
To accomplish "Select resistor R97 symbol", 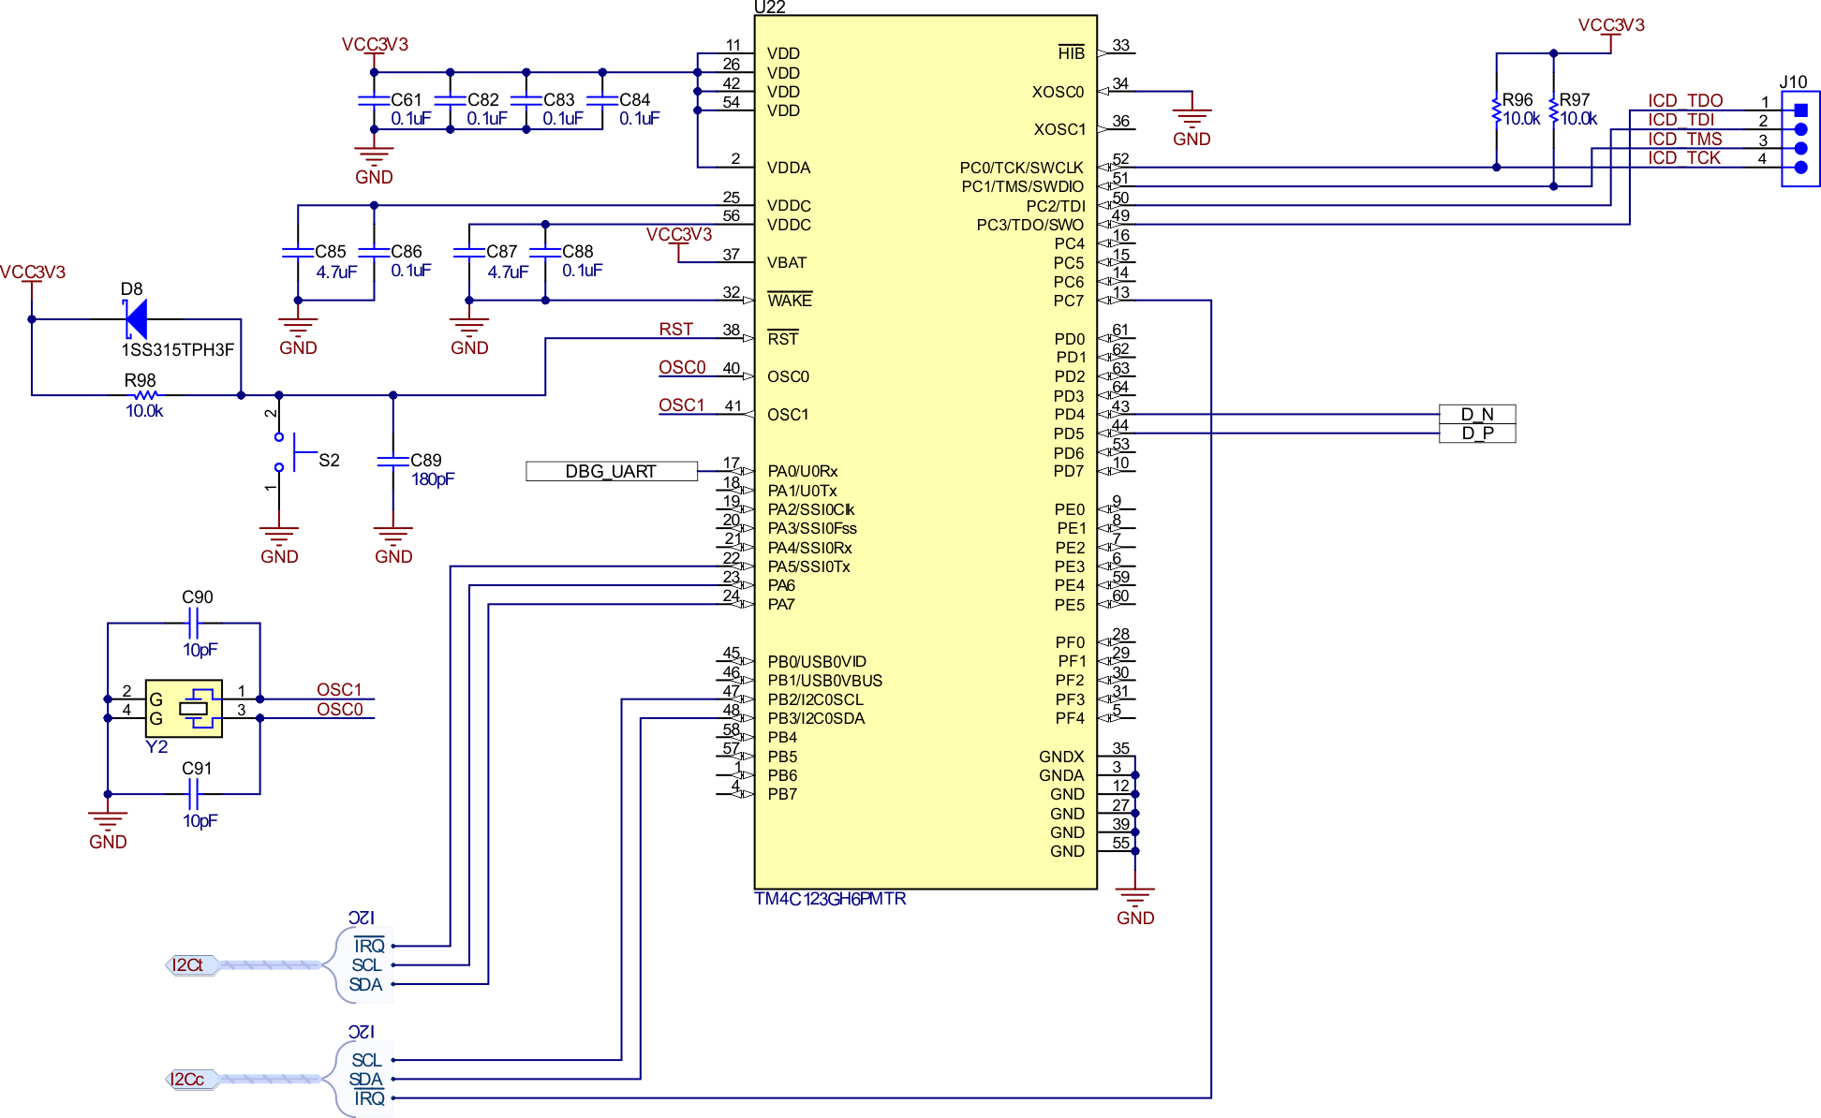I will click(x=1553, y=110).
